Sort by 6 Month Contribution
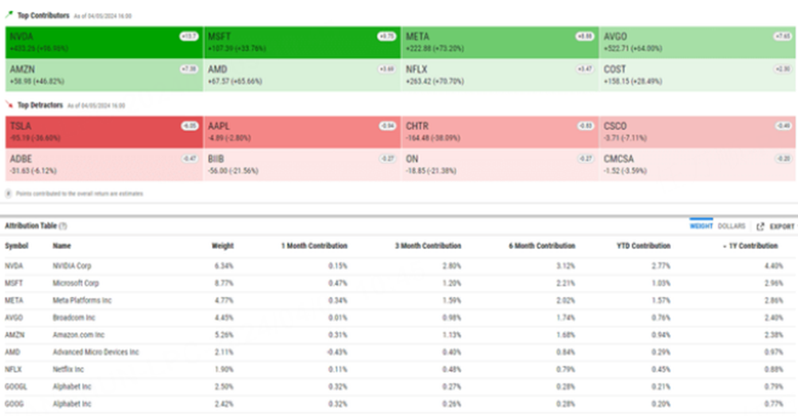Viewport: 798px width, 416px height. [542, 245]
